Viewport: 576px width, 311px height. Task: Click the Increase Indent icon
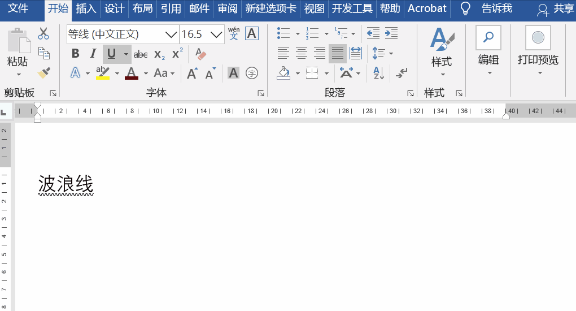click(x=391, y=33)
